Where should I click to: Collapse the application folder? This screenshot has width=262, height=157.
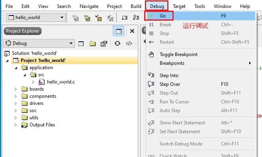tap(16, 68)
